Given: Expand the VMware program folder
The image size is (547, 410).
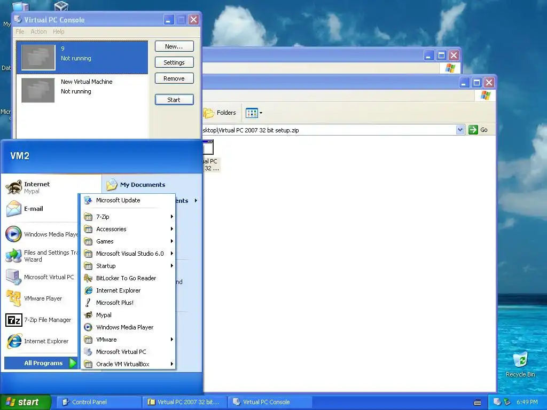Looking at the screenshot, I should click(x=128, y=340).
